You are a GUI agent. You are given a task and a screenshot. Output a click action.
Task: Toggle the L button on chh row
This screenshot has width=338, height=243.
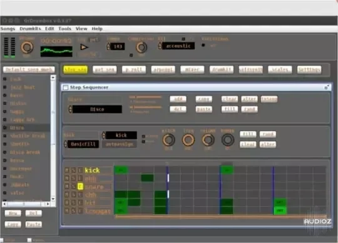[x=80, y=195]
